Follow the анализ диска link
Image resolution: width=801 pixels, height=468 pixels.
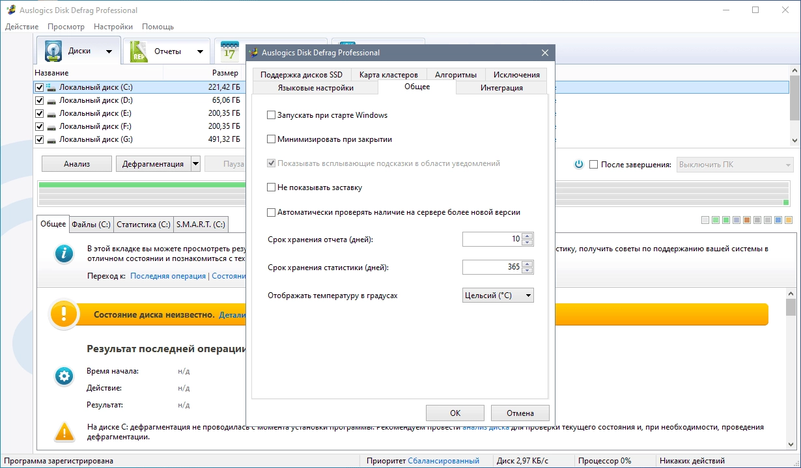pyautogui.click(x=486, y=427)
